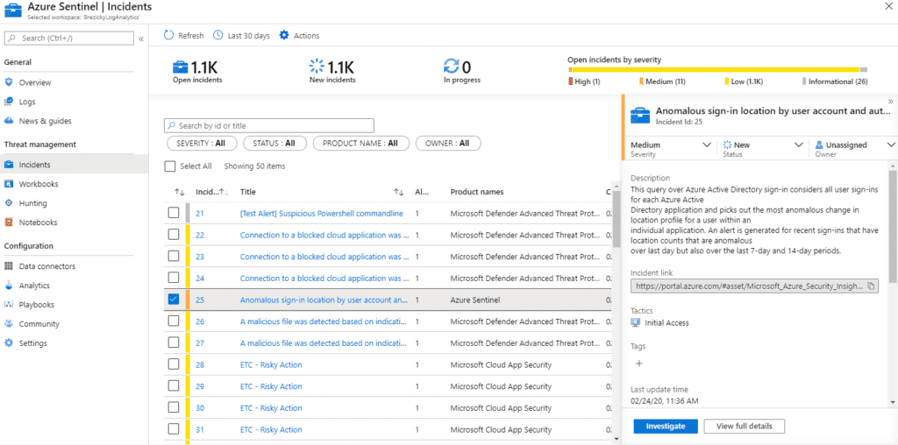Sort by the leftmost column arrows
898x445 pixels.
coord(178,192)
